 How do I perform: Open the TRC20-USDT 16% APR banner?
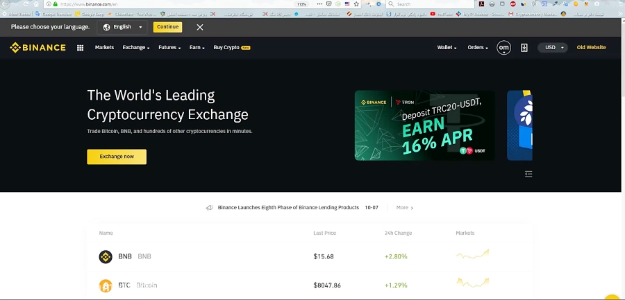[424, 125]
